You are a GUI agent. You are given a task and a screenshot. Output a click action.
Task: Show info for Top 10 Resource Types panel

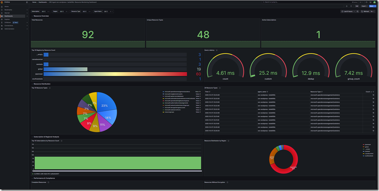point(50,88)
